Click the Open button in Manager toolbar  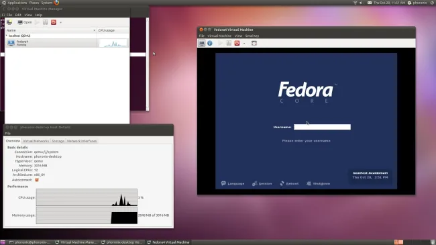pyautogui.click(x=25, y=22)
